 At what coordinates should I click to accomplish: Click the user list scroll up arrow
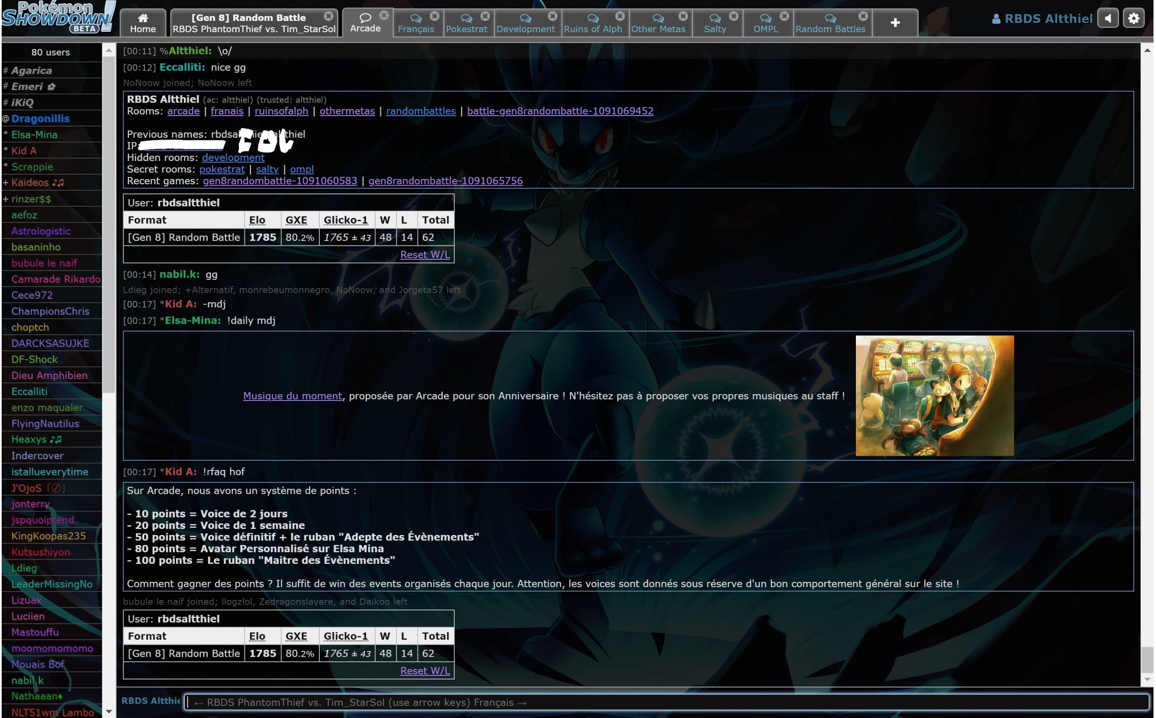tap(109, 50)
